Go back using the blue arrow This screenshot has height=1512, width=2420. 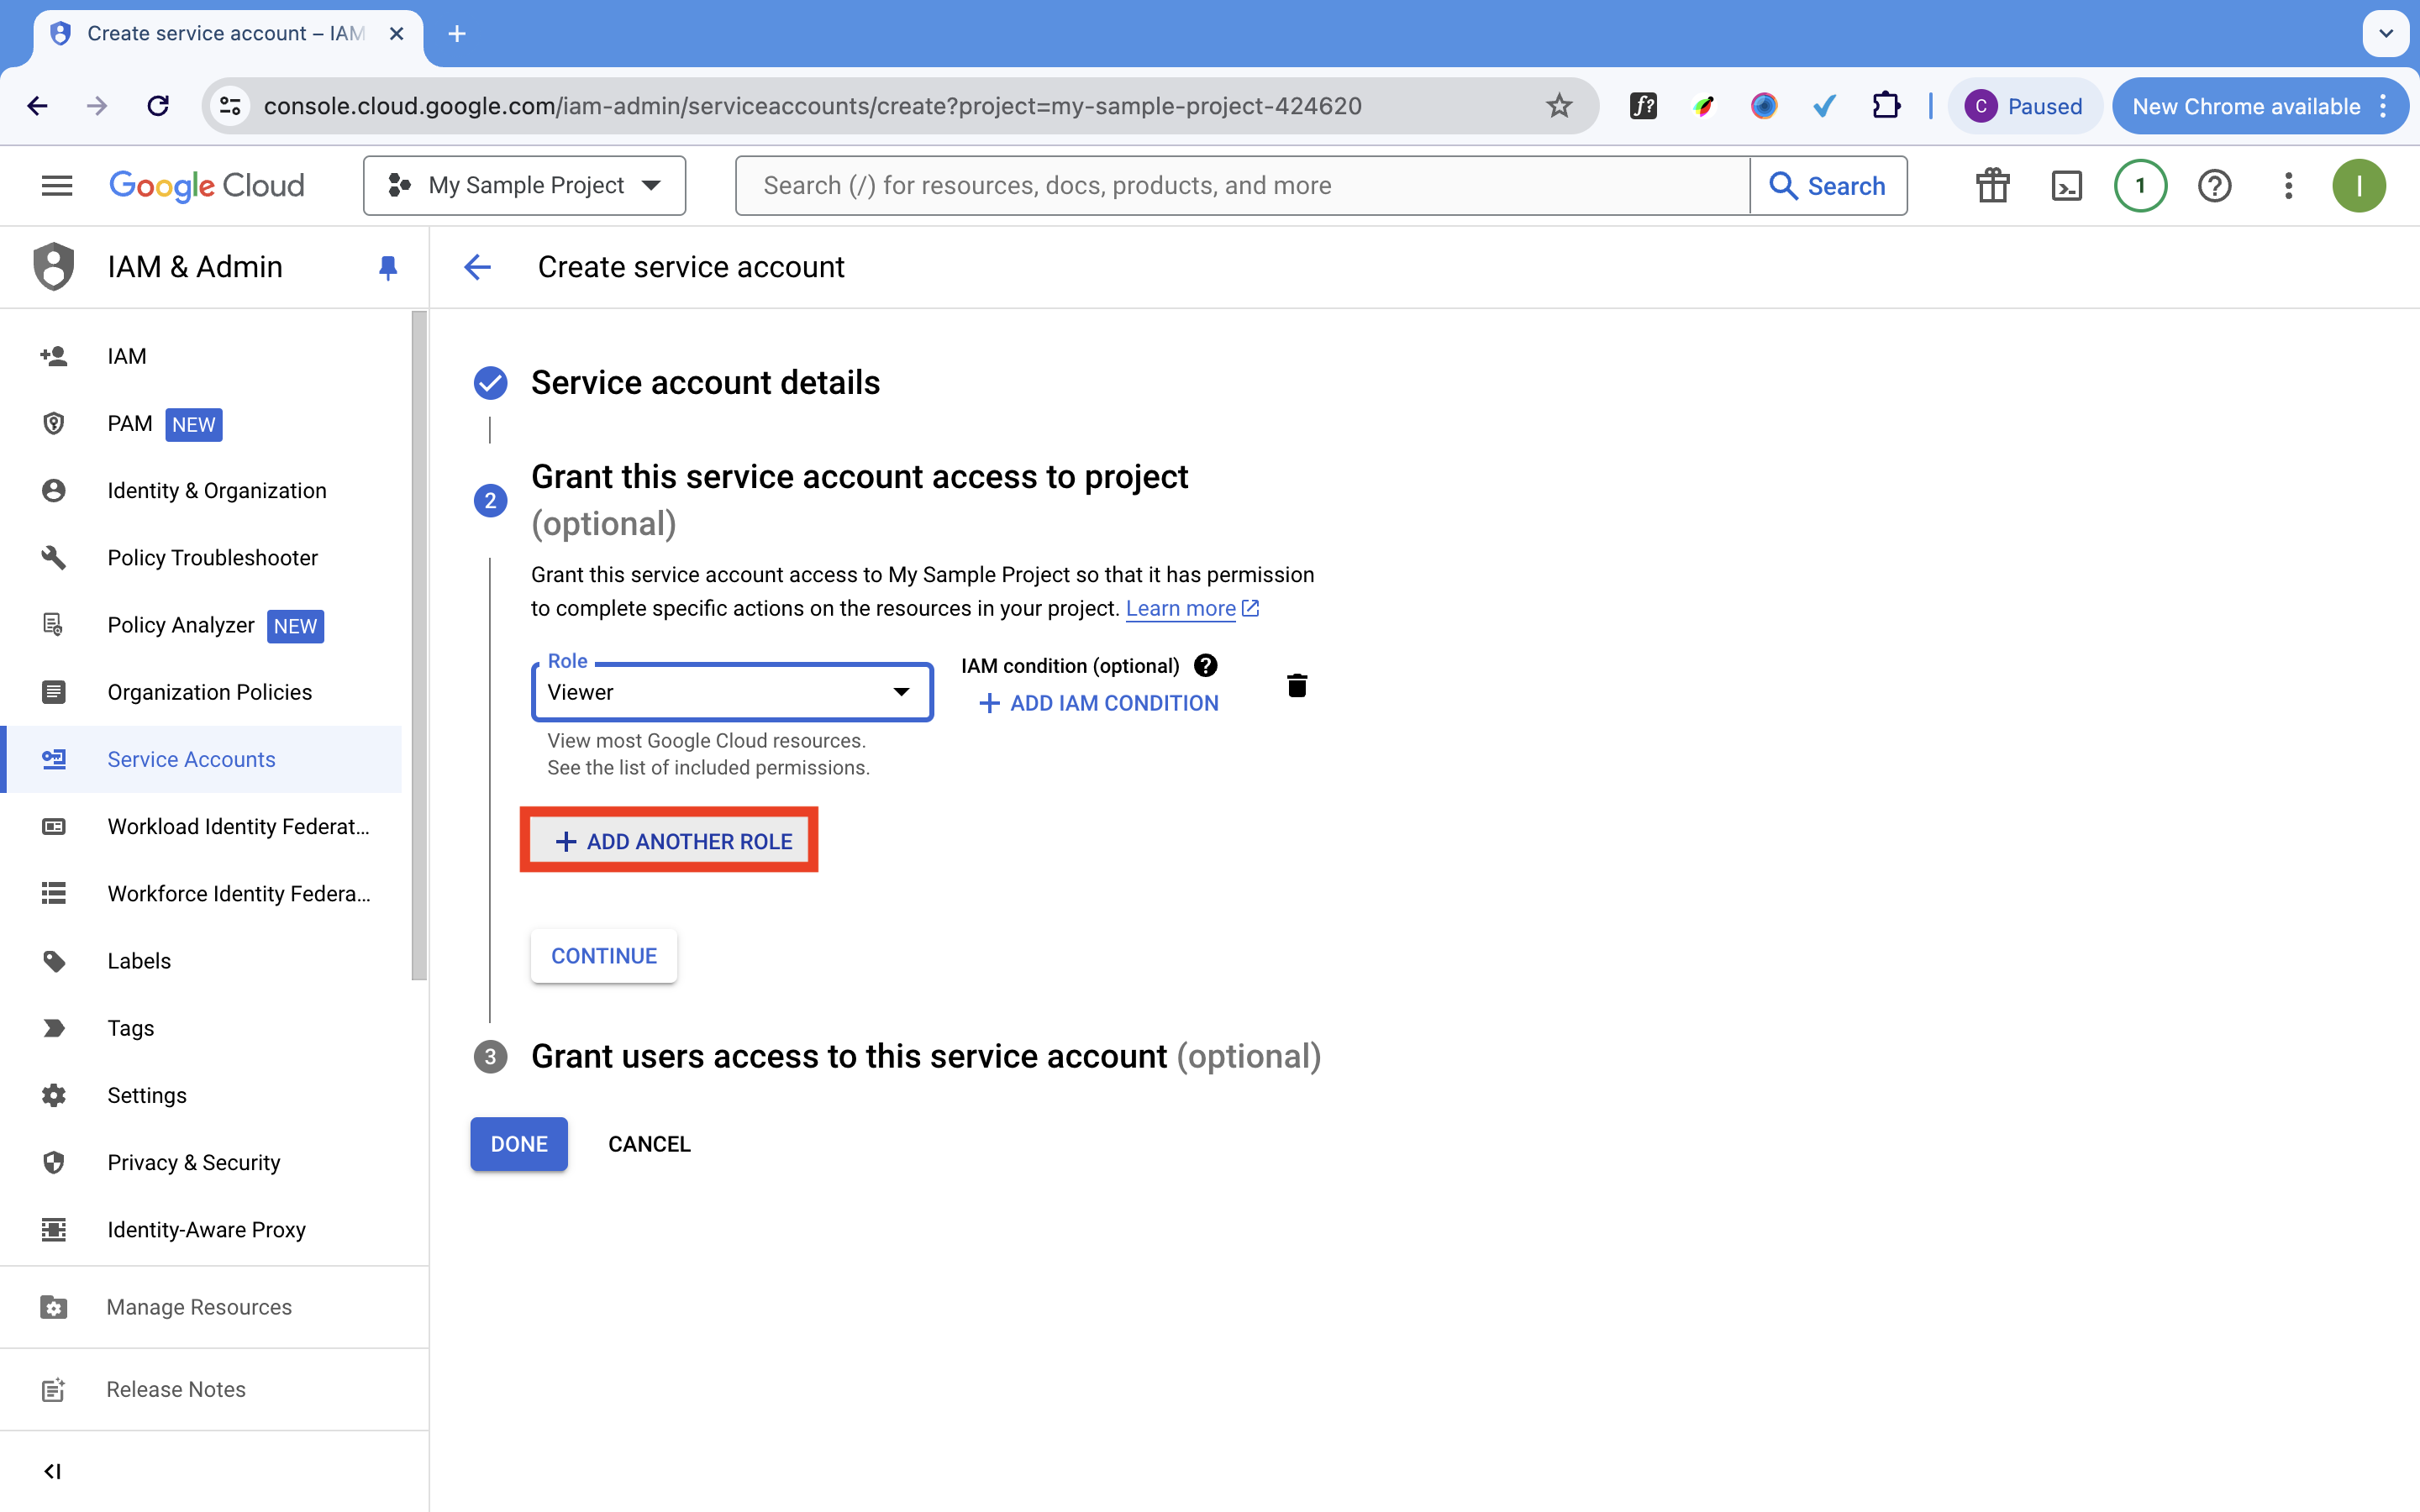[478, 267]
